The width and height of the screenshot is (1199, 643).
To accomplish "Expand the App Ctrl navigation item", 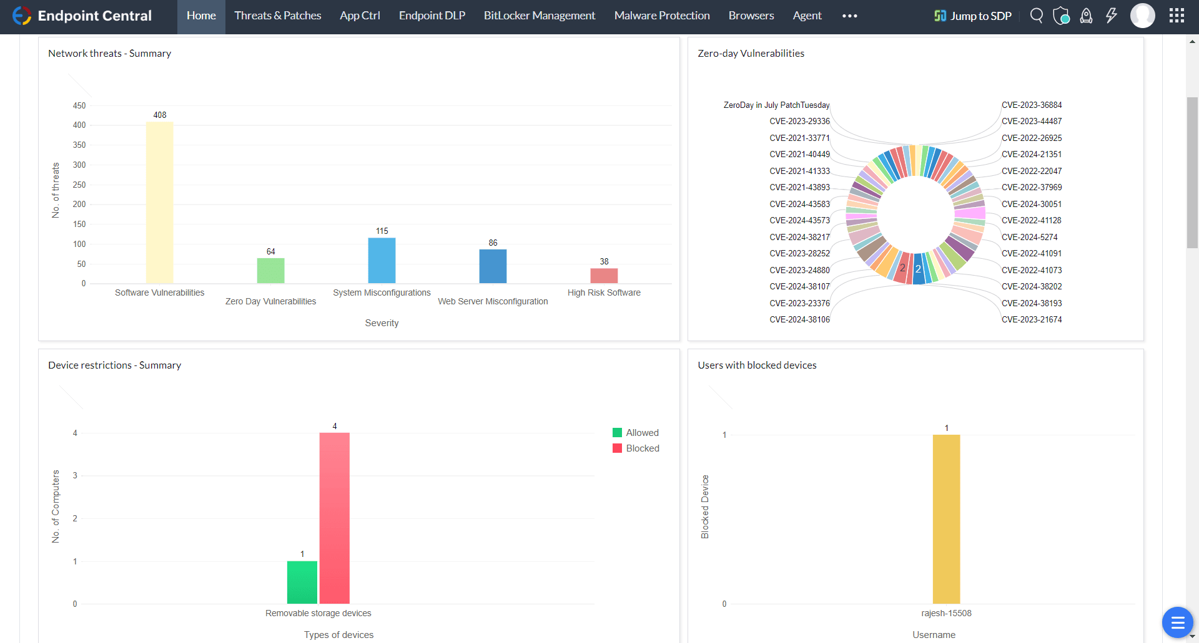I will click(x=360, y=16).
